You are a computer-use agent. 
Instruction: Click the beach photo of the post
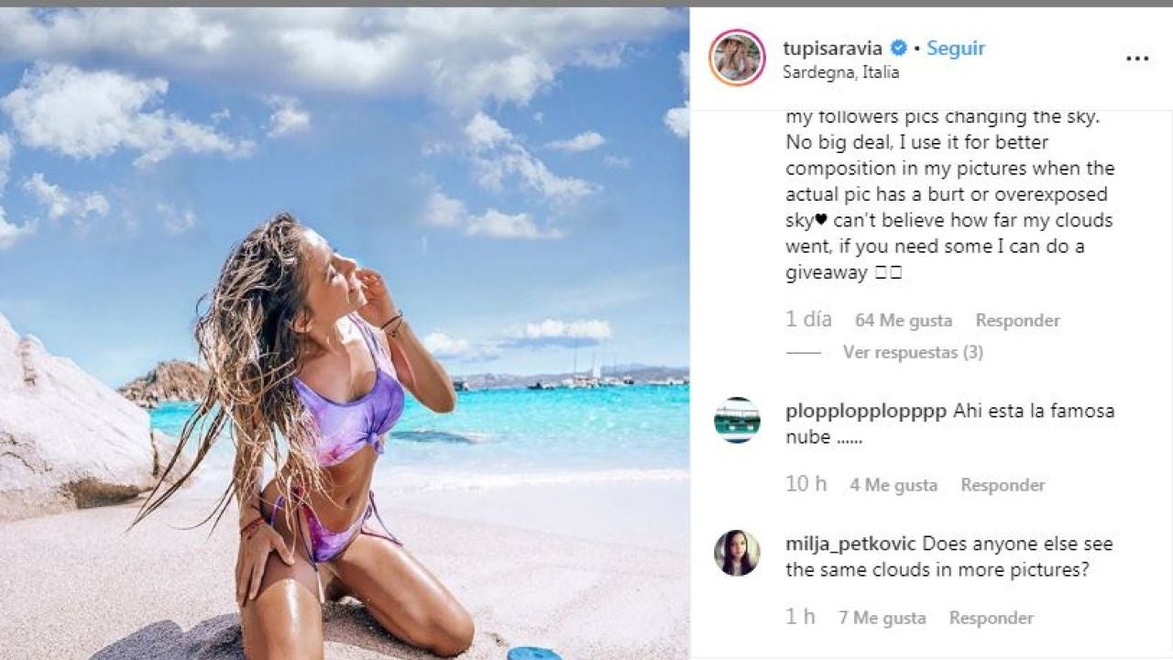pyautogui.click(x=345, y=334)
